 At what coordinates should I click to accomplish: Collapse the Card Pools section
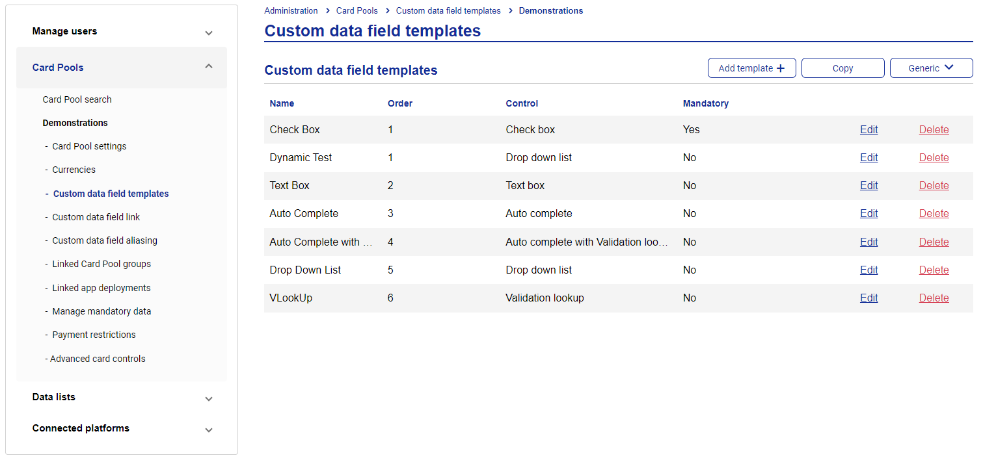tap(208, 66)
